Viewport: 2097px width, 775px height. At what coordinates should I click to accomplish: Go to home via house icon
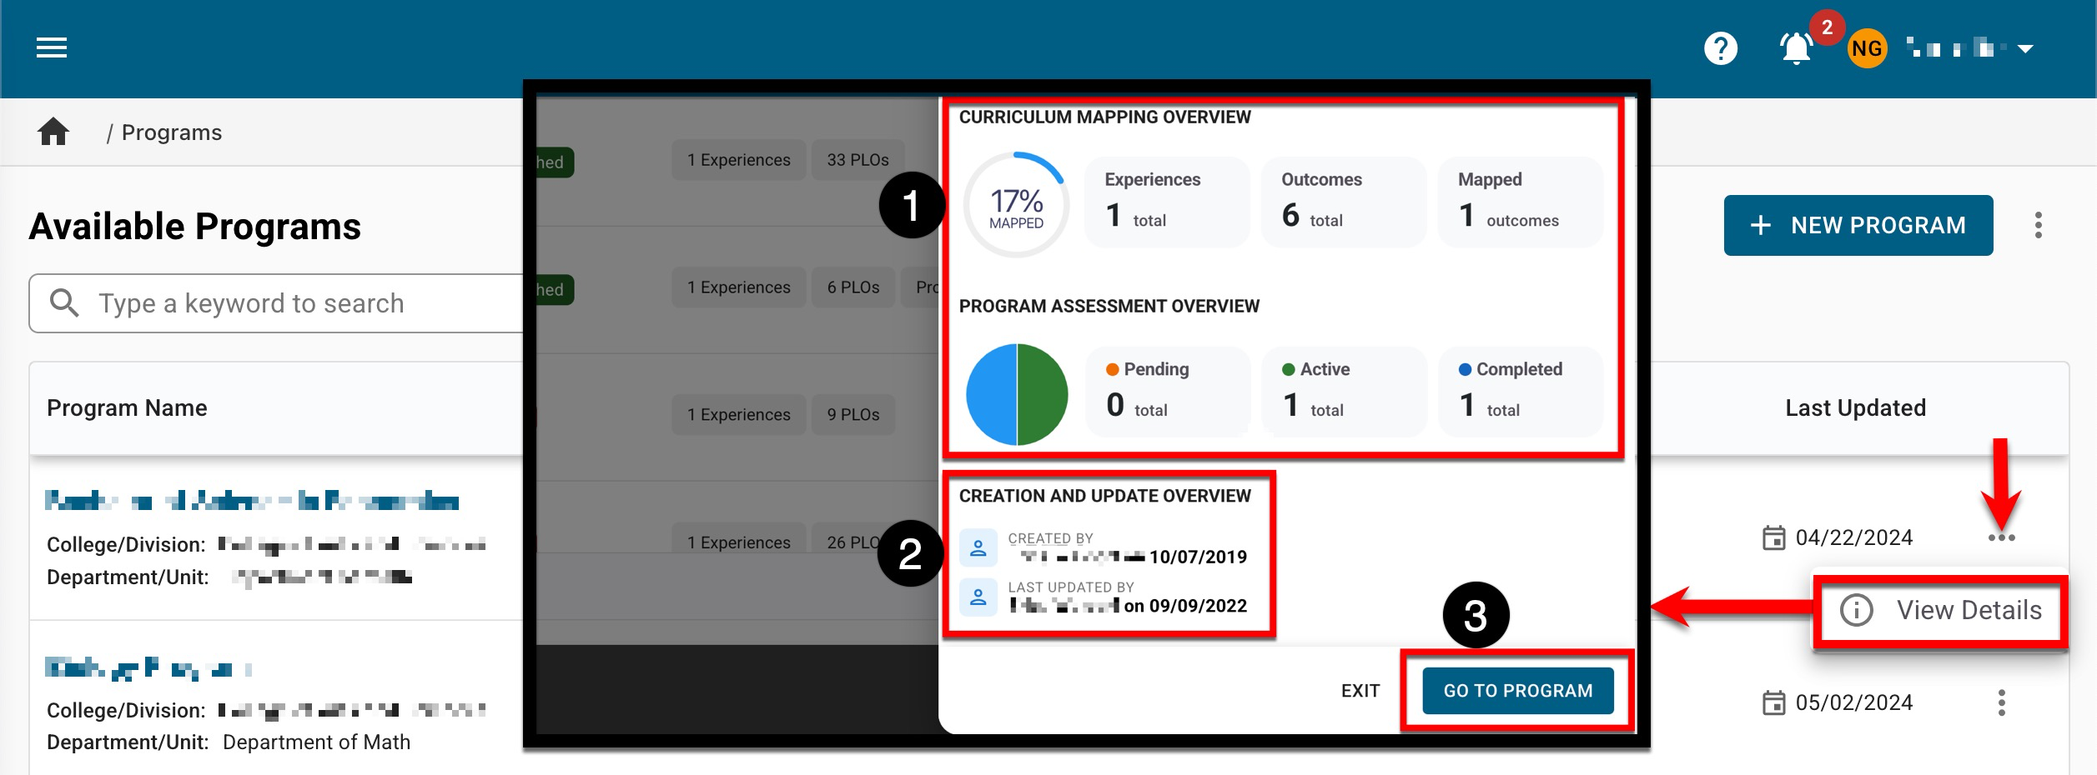tap(53, 132)
